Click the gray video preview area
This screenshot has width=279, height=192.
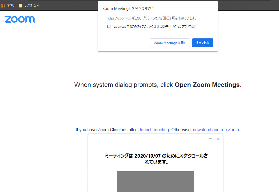(156, 182)
